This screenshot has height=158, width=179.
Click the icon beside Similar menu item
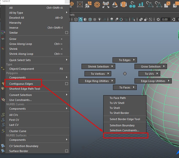[3, 32]
